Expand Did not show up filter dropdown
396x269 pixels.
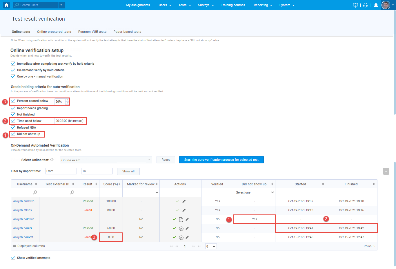tap(255, 192)
